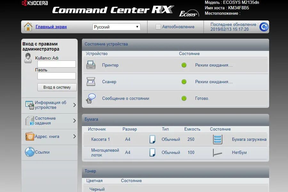Select the Принтер label
The height and width of the screenshot is (192, 288).
tap(110, 65)
